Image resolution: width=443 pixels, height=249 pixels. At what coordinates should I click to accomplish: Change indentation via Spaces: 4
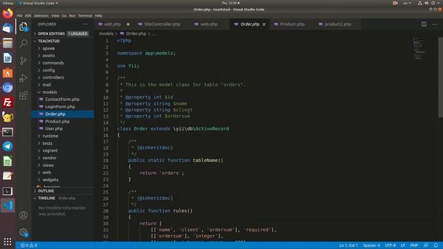(x=372, y=246)
